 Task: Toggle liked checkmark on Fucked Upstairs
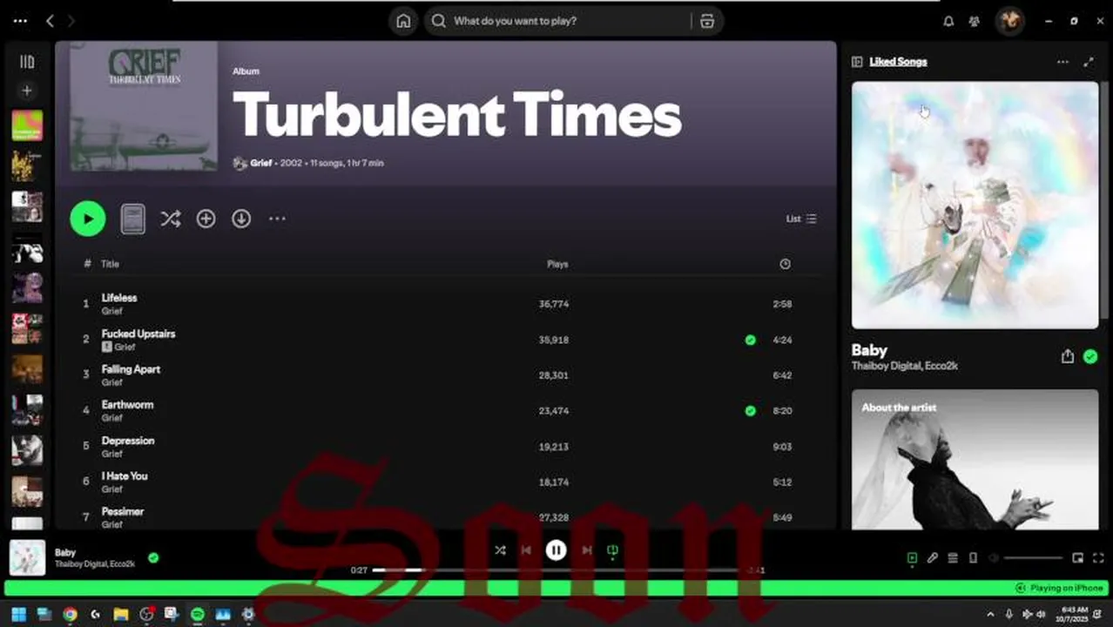[751, 340]
